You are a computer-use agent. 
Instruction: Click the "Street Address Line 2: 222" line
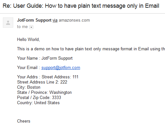[42, 82]
